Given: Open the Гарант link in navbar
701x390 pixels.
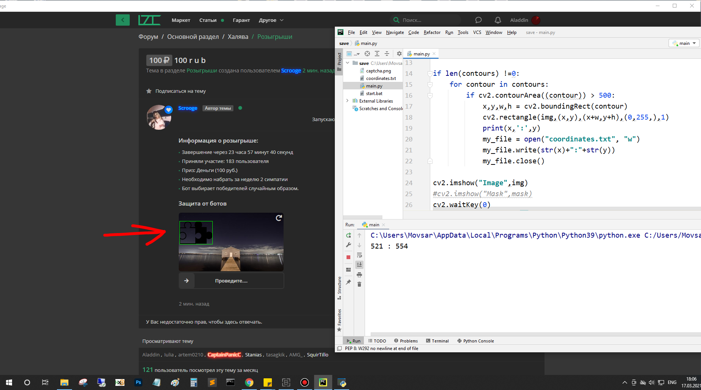Looking at the screenshot, I should point(241,20).
